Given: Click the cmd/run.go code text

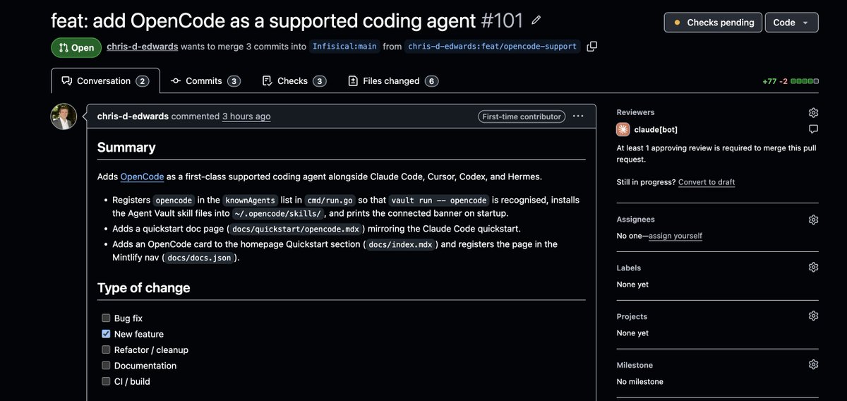Looking at the screenshot, I should (x=330, y=200).
